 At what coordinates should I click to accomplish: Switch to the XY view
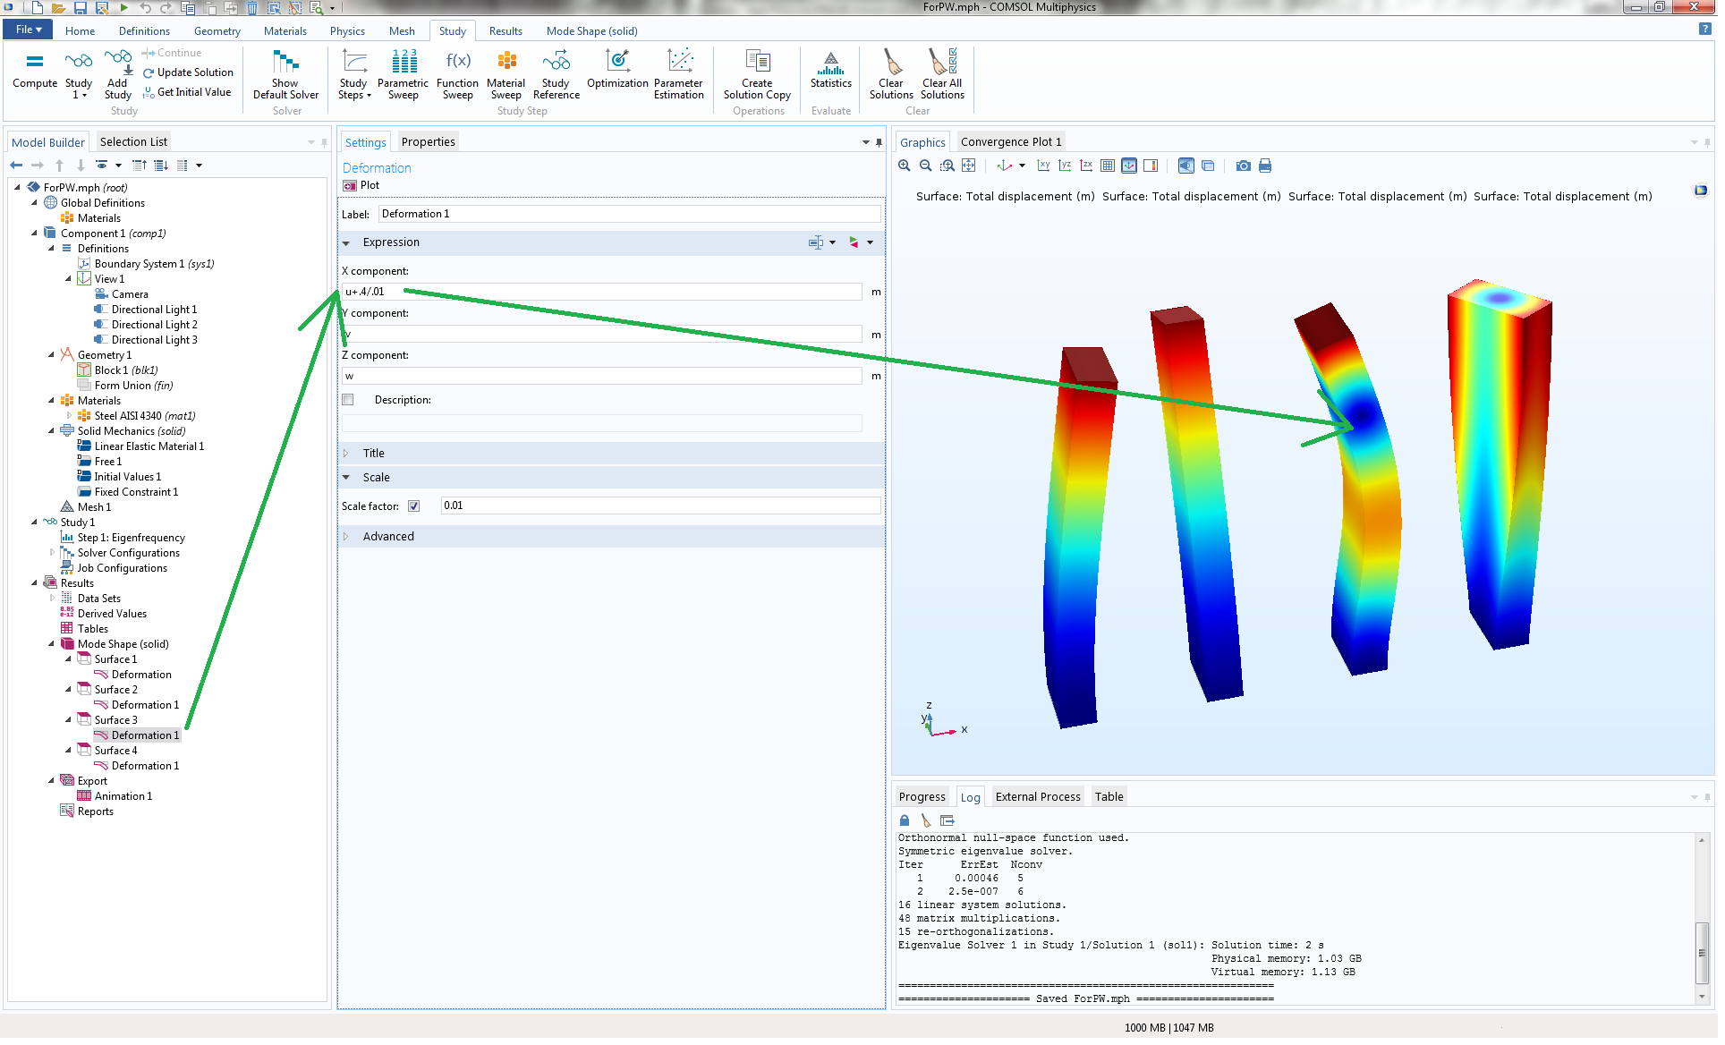(x=1043, y=166)
